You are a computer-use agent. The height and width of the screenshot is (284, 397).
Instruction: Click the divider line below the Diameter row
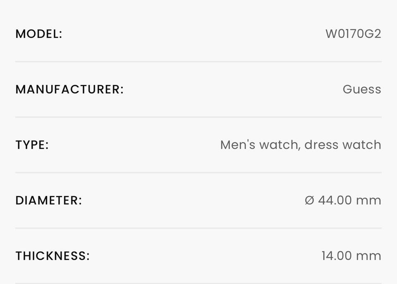click(x=198, y=228)
